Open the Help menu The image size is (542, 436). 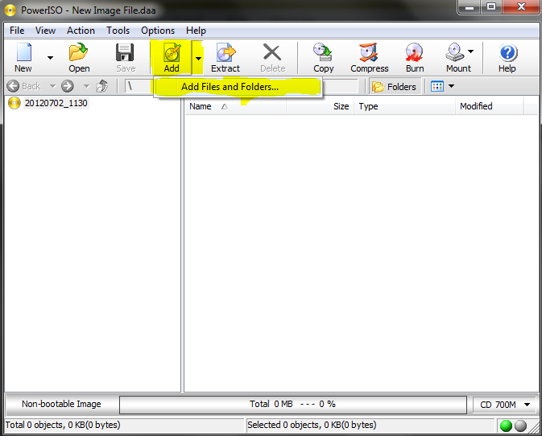[196, 31]
